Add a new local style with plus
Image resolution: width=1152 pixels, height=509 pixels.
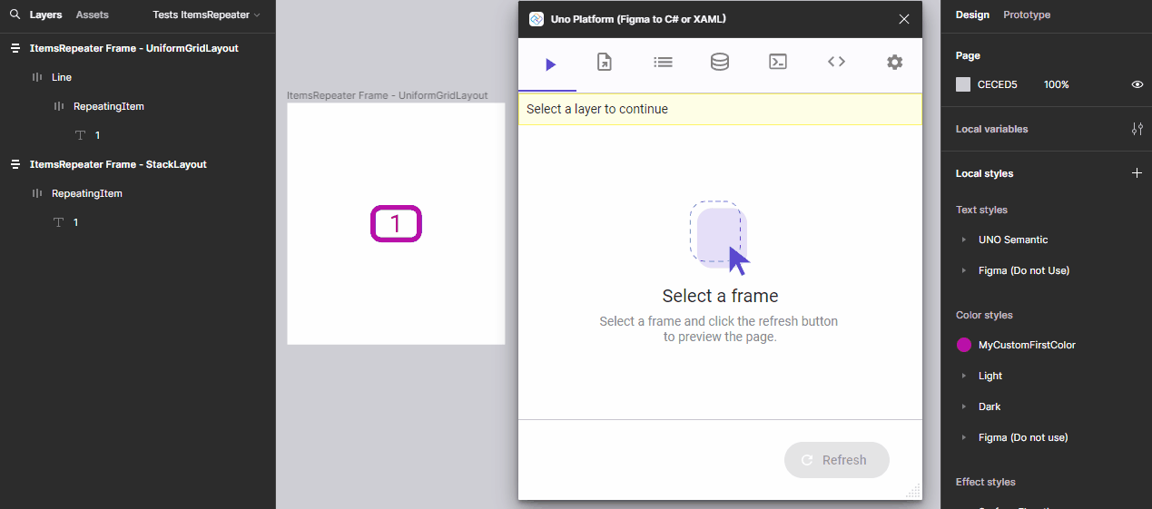[1137, 173]
